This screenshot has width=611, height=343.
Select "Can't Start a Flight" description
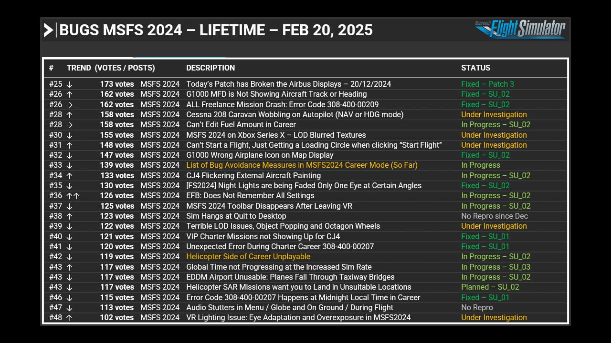pyautogui.click(x=314, y=145)
